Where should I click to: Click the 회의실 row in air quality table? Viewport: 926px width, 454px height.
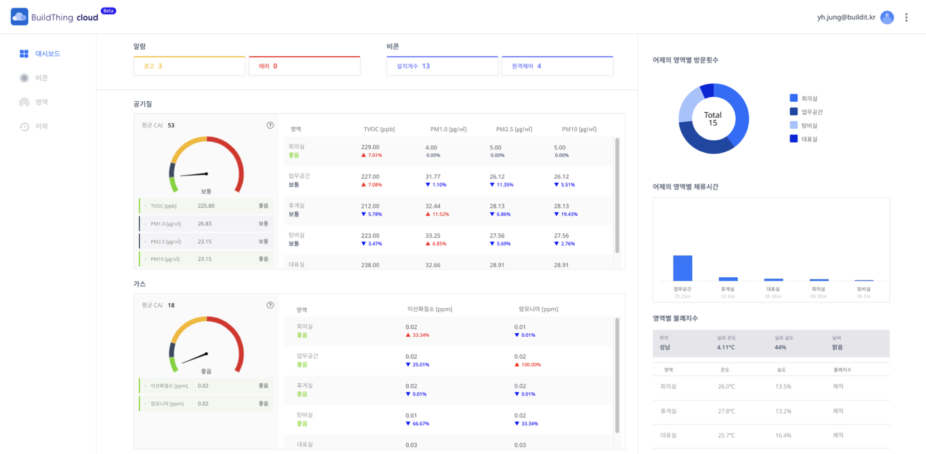[x=449, y=151]
